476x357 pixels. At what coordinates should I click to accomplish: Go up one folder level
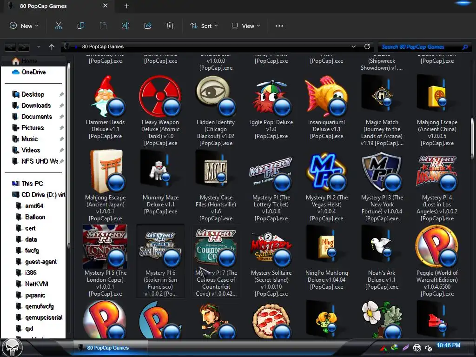tap(52, 47)
